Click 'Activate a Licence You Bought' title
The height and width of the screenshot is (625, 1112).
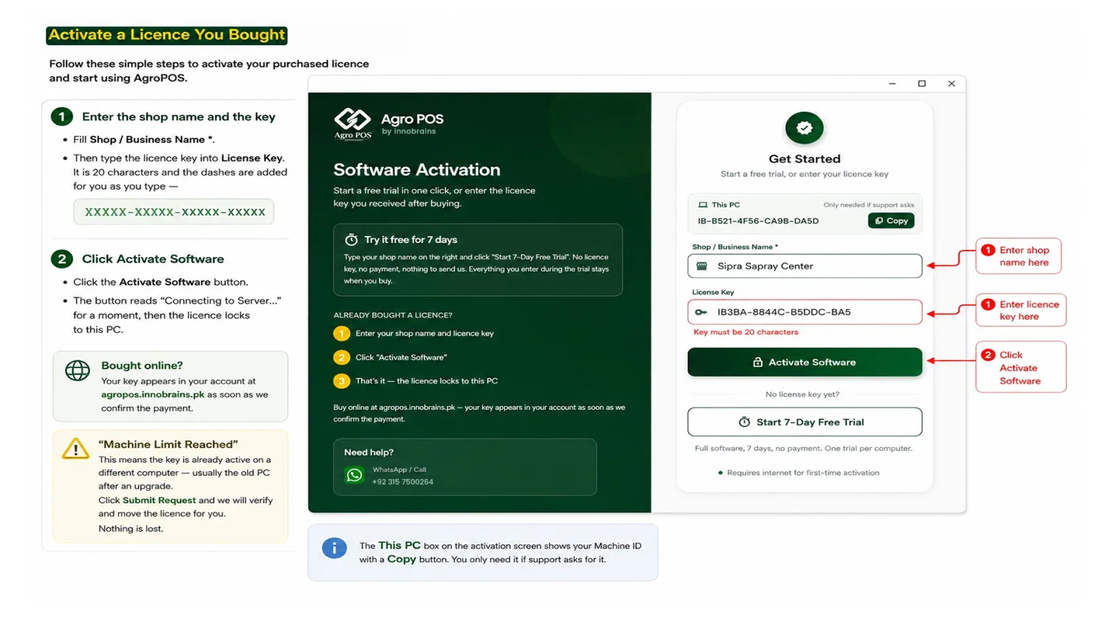(167, 35)
